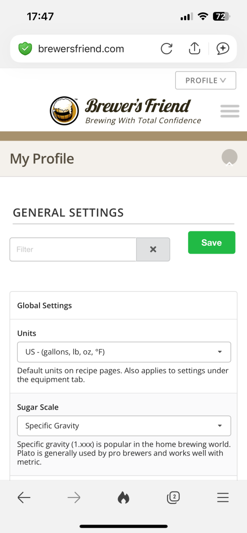Tap the Brewer's Friend beer mug logo
Screen dimensions: 247x533
pyautogui.click(x=64, y=111)
